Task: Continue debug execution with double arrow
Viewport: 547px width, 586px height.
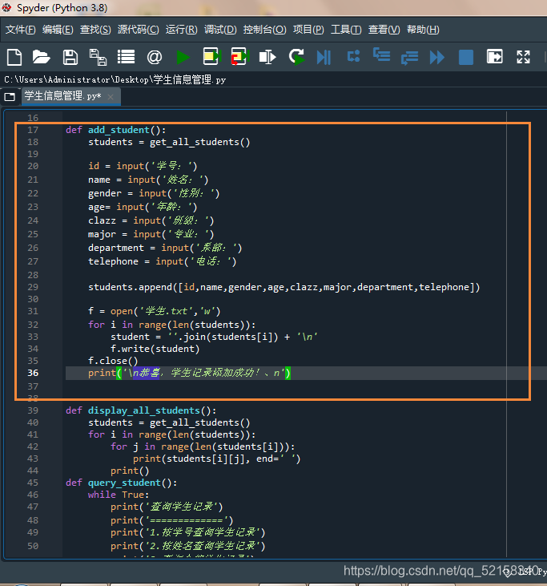Action: pos(436,58)
